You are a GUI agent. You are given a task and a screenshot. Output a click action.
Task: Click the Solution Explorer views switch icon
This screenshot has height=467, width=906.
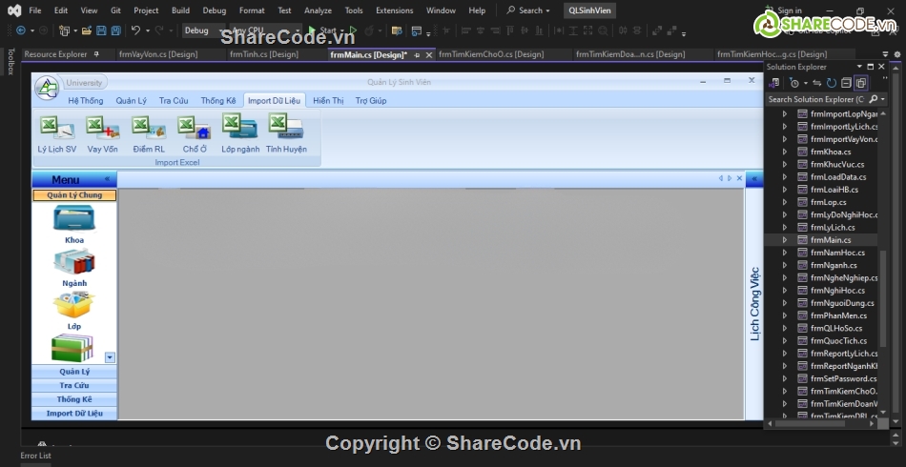click(774, 83)
